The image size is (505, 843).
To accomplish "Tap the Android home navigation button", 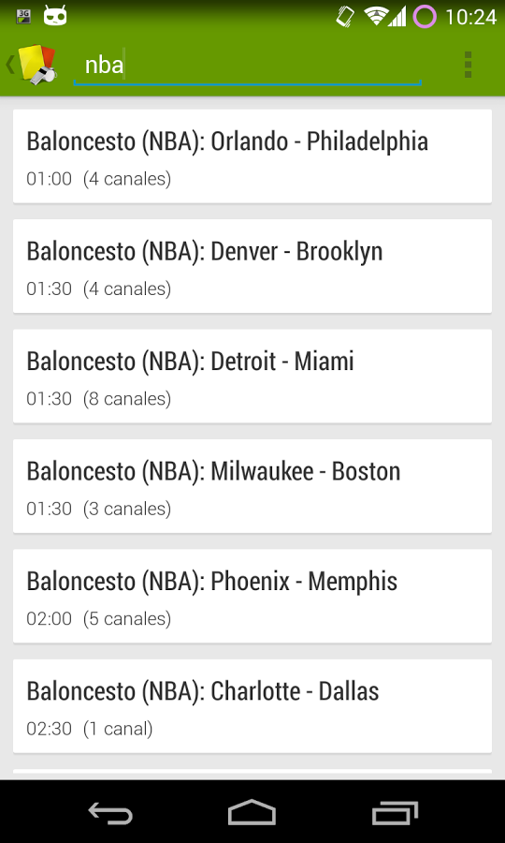I will 252,812.
